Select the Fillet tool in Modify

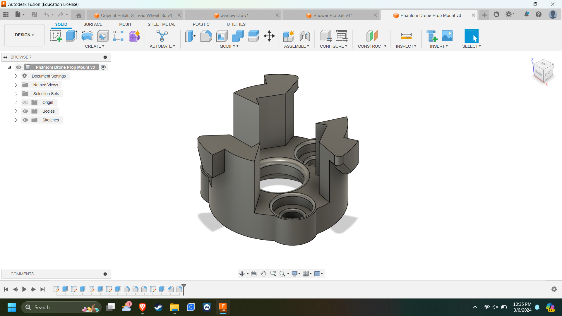206,36
